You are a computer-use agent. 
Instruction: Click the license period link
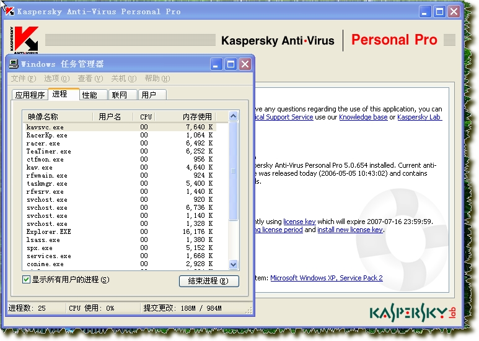[x=279, y=230]
